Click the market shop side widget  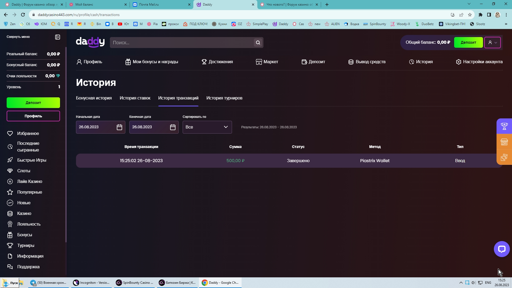click(504, 142)
